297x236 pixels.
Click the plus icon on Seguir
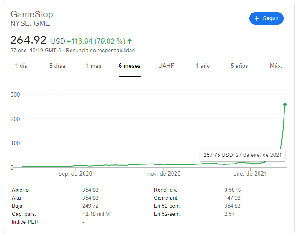point(256,18)
